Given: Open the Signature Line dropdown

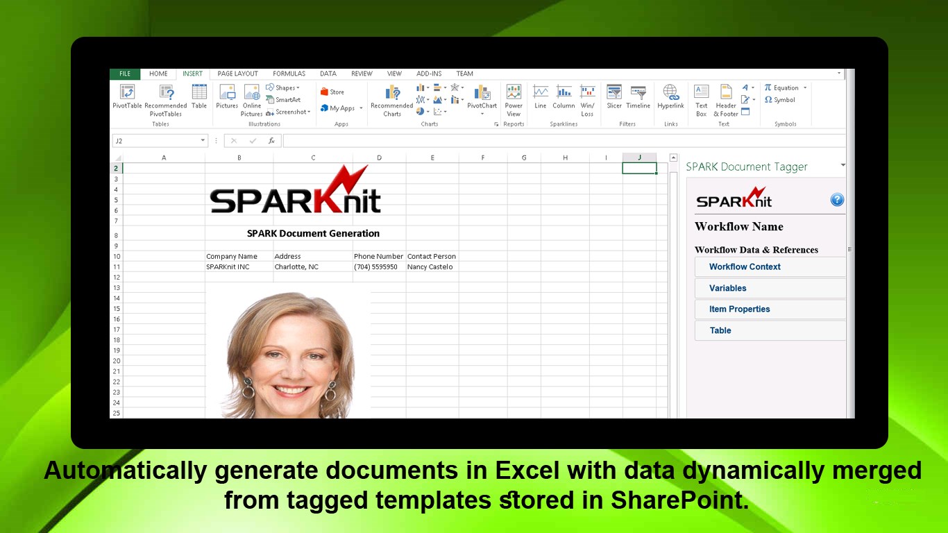Looking at the screenshot, I should tap(747, 99).
